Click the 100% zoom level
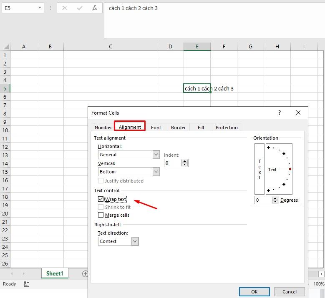325x298 pixels. tap(319, 284)
